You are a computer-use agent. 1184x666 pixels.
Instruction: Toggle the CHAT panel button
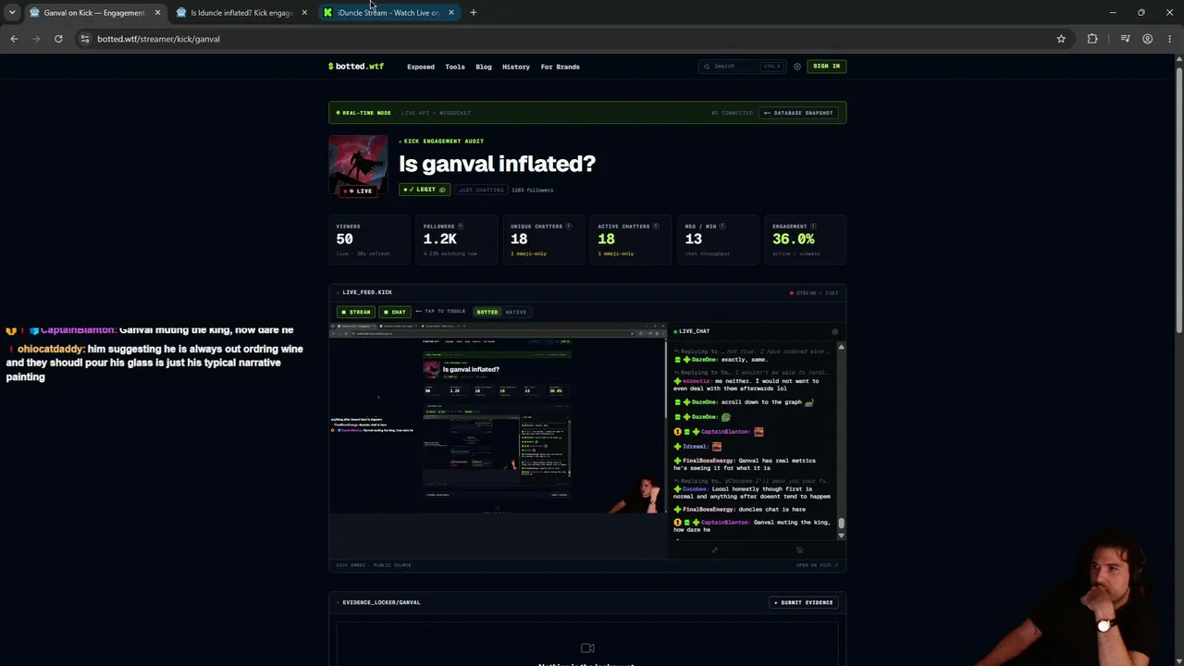(395, 312)
